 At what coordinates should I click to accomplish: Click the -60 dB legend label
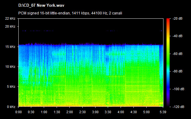pyautogui.click(x=178, y=54)
